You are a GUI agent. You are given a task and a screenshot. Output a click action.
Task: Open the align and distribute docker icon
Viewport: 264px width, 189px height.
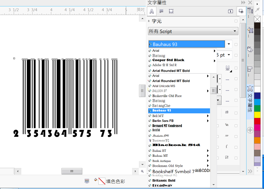[x=250, y=69]
